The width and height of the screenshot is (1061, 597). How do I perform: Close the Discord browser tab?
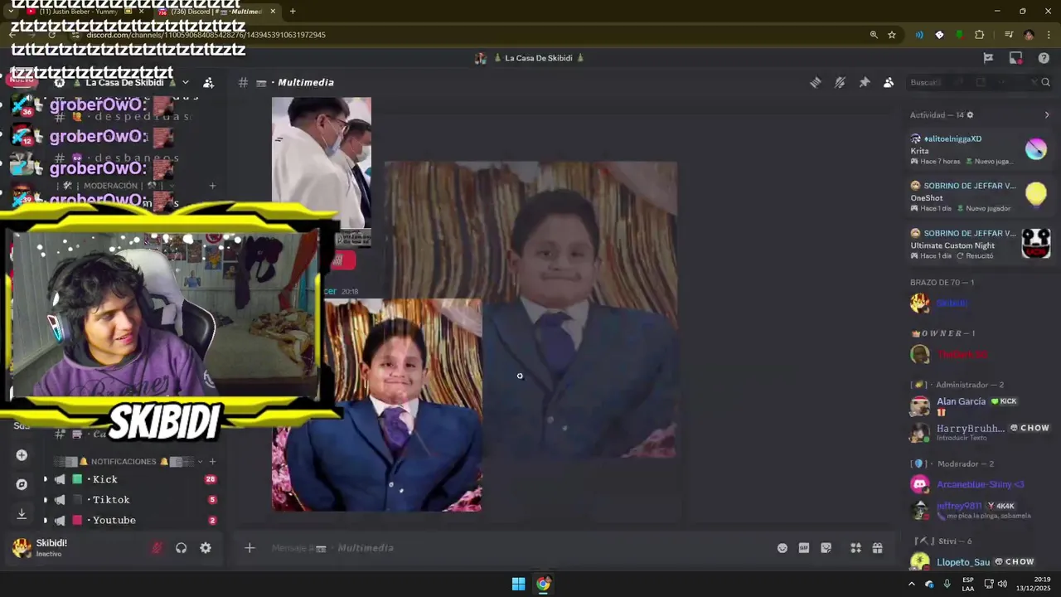click(273, 11)
